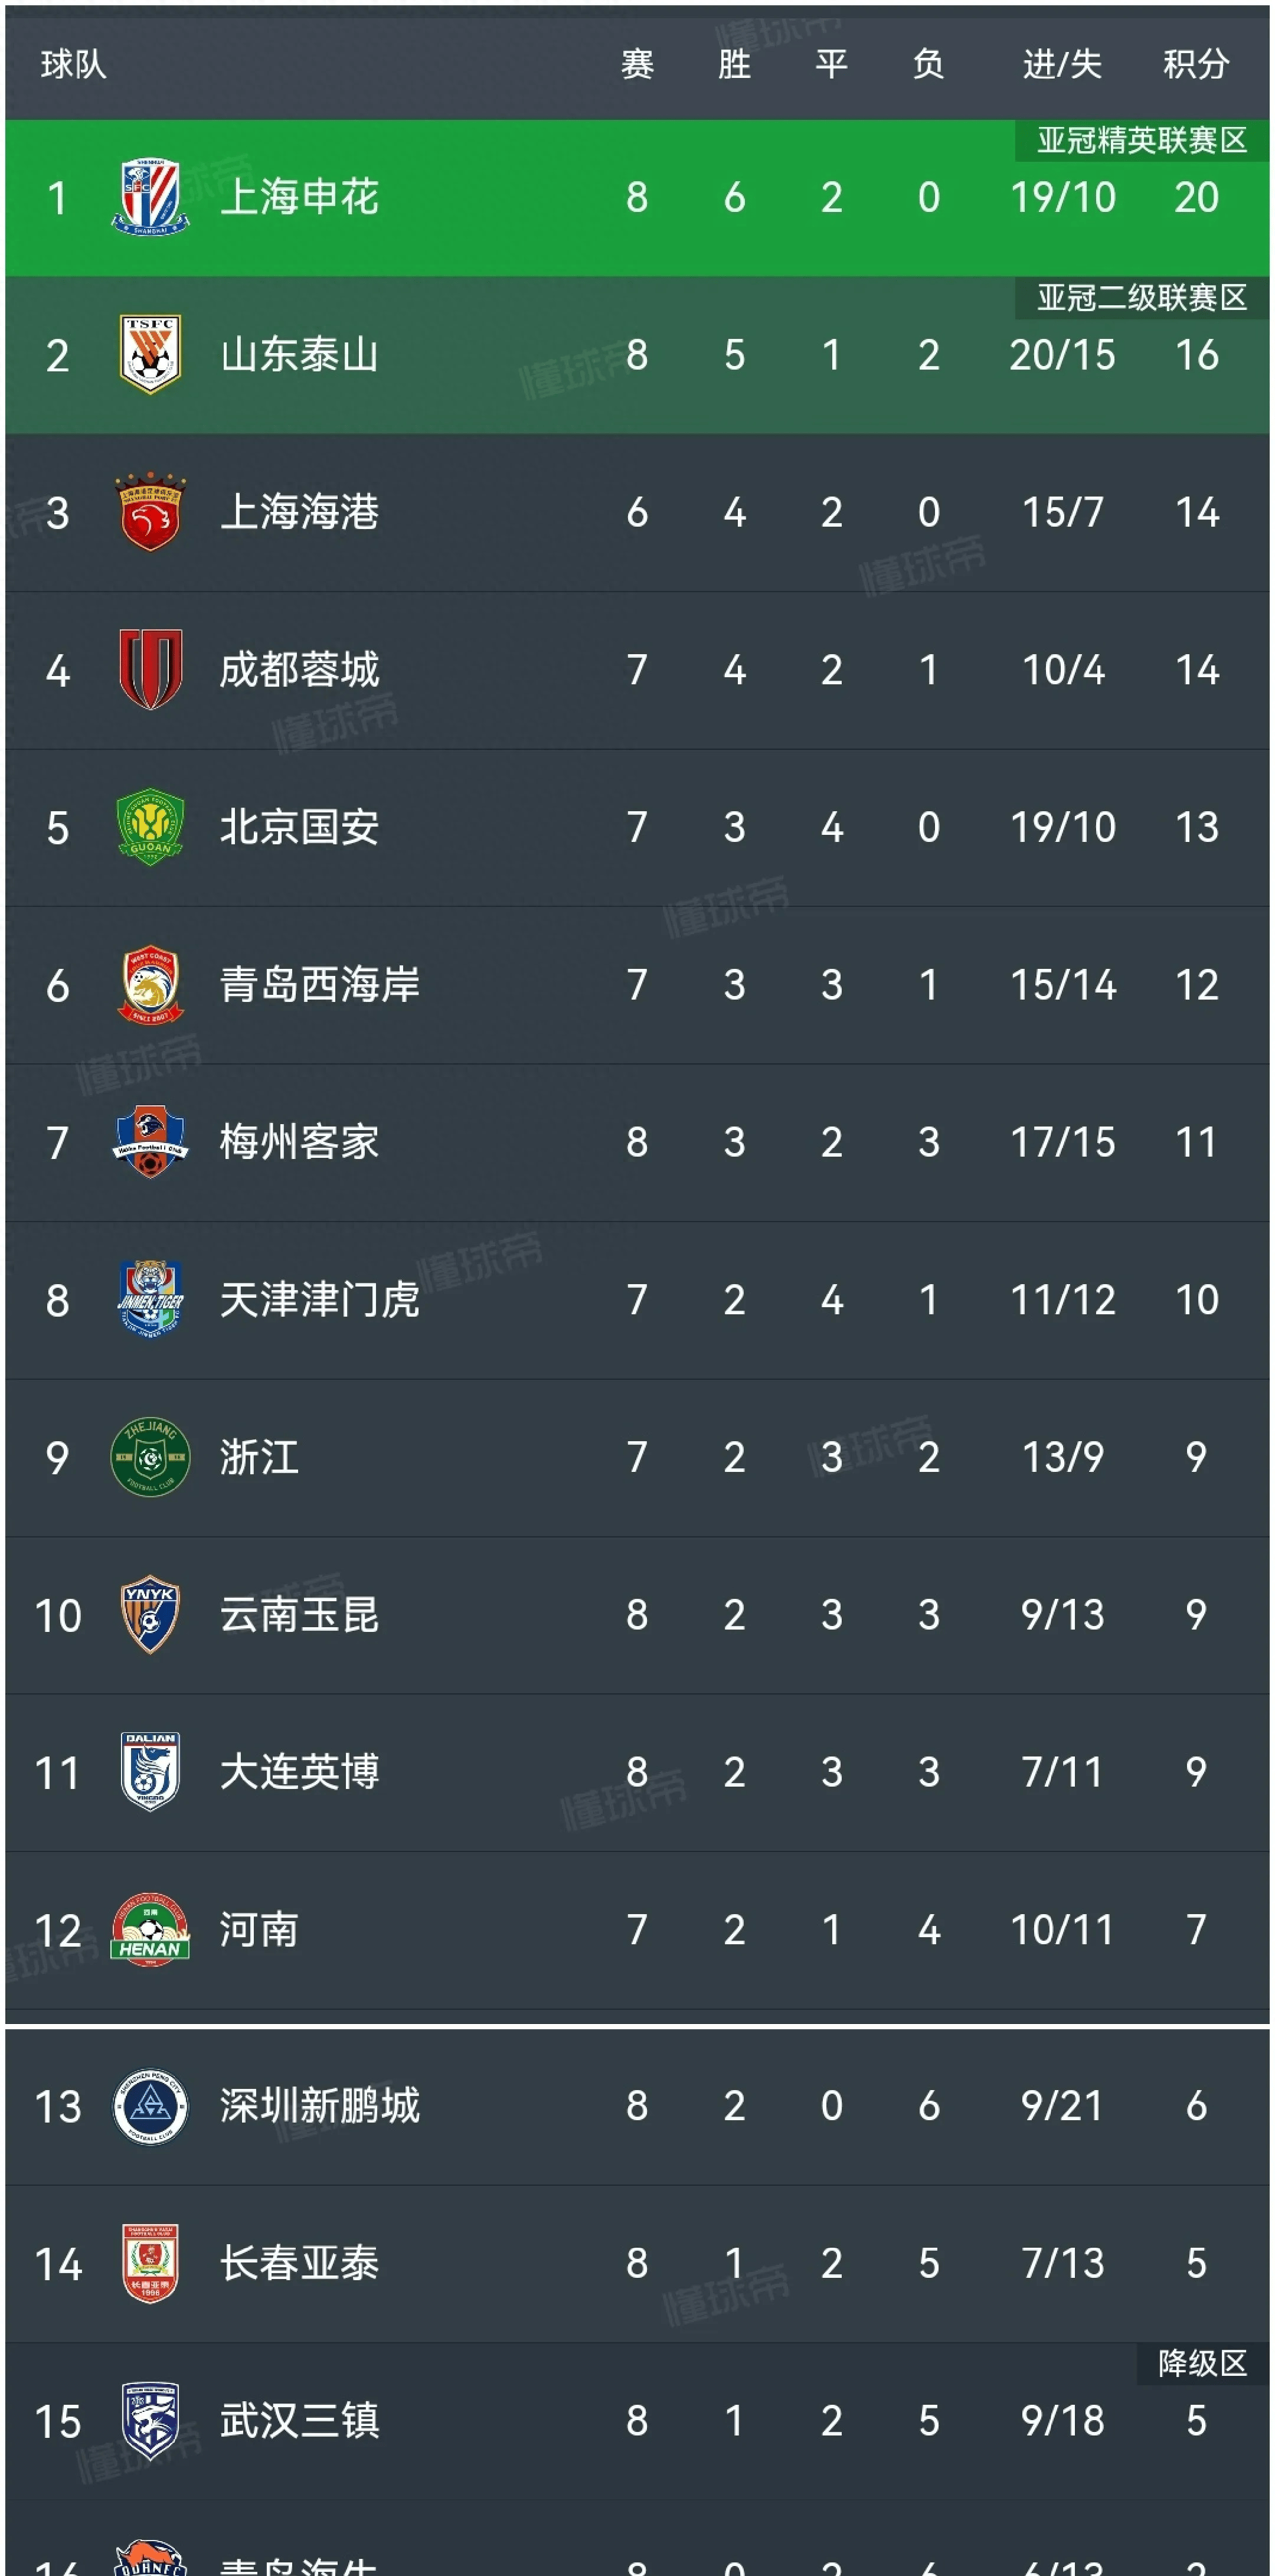
Task: Click the Chengdu Rongcheng club crest
Action: click(150, 669)
